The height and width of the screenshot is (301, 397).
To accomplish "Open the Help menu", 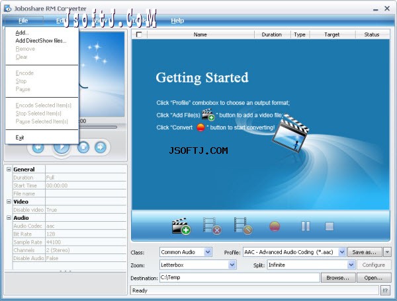I will 177,20.
